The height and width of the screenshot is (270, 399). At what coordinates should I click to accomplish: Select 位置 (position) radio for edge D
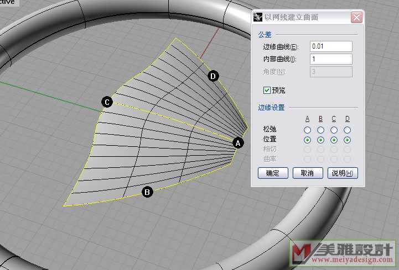[348, 140]
